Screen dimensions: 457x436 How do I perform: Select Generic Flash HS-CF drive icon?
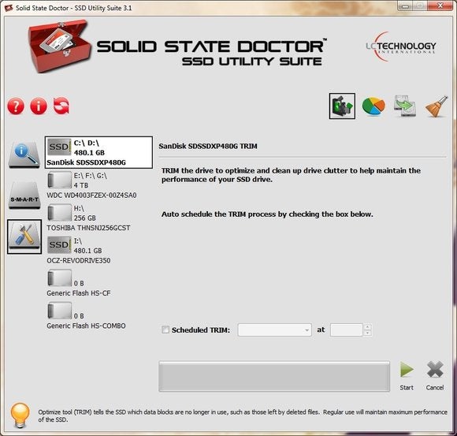[59, 278]
